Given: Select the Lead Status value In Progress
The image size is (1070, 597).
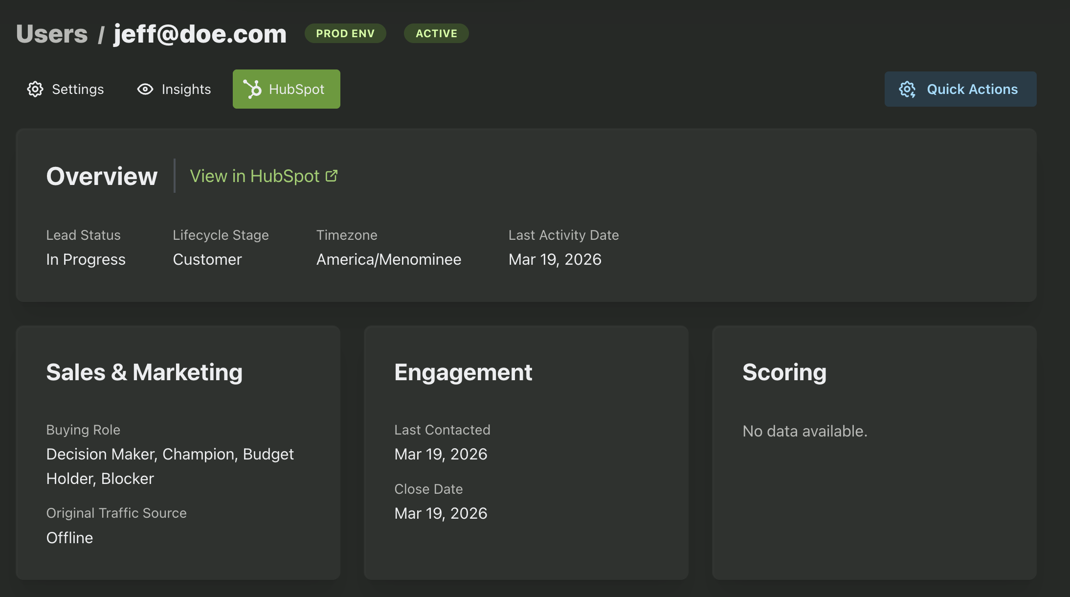Looking at the screenshot, I should coord(86,259).
